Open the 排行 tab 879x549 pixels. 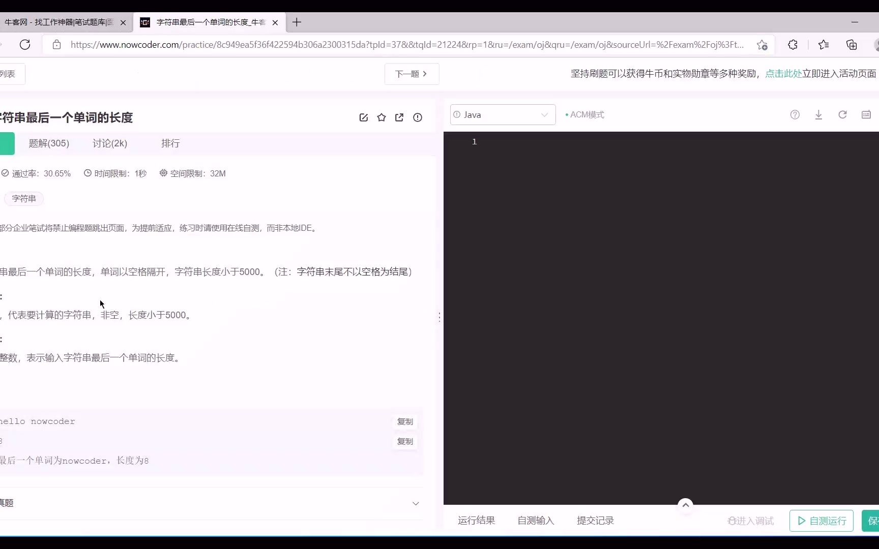click(x=170, y=143)
